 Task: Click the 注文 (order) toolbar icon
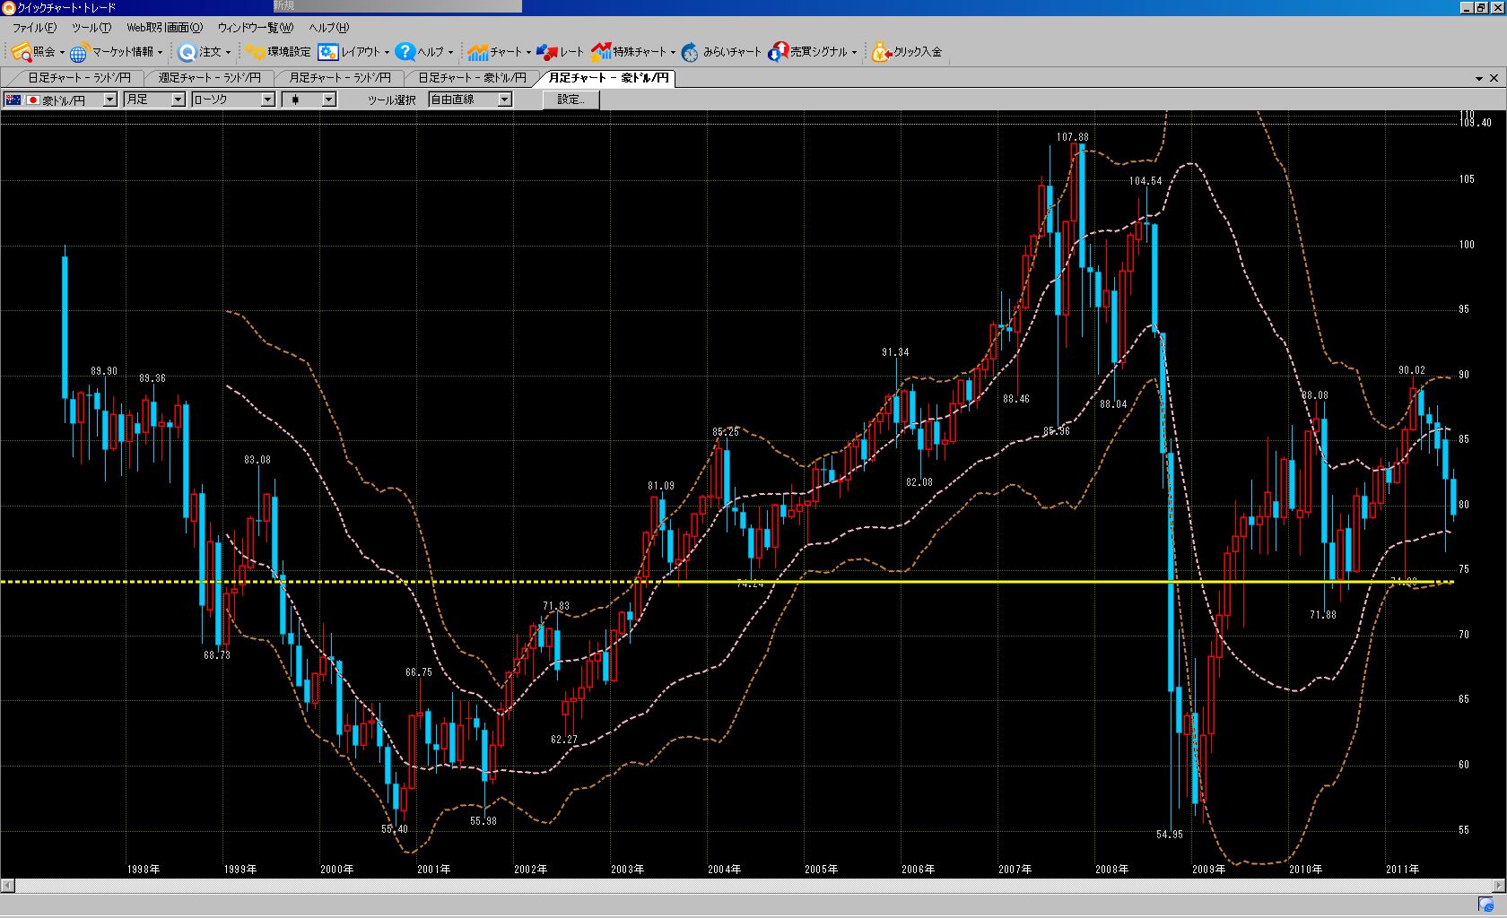pyautogui.click(x=187, y=52)
